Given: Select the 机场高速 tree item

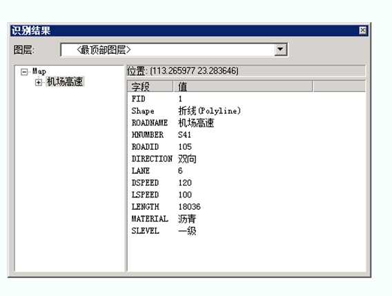Looking at the screenshot, I should click(x=65, y=81).
